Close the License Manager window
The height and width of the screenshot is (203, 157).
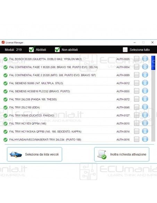tap(152, 42)
